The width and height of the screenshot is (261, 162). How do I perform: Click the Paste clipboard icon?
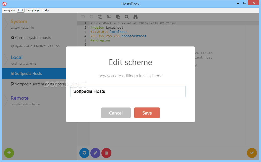pyautogui.click(x=118, y=17)
